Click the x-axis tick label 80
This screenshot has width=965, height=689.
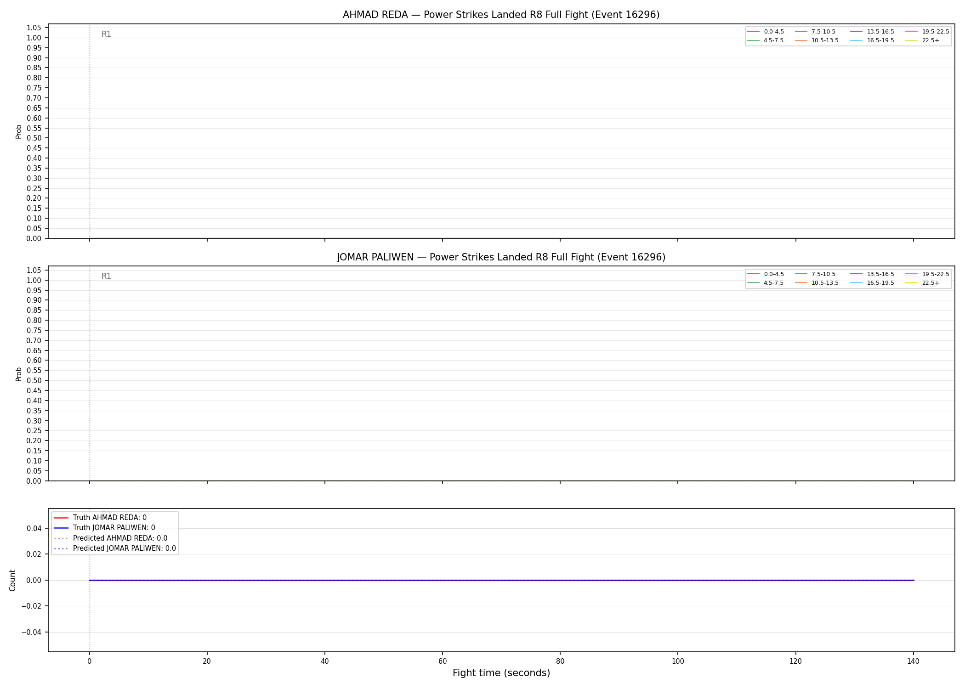[x=560, y=661]
